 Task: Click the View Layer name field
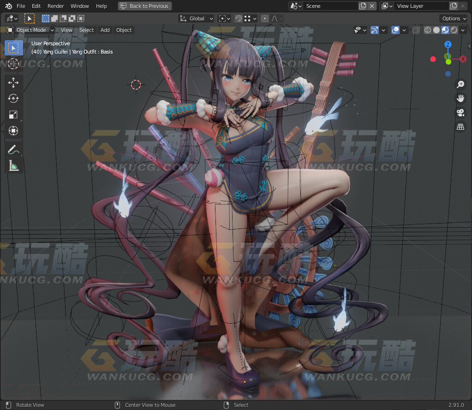(422, 6)
